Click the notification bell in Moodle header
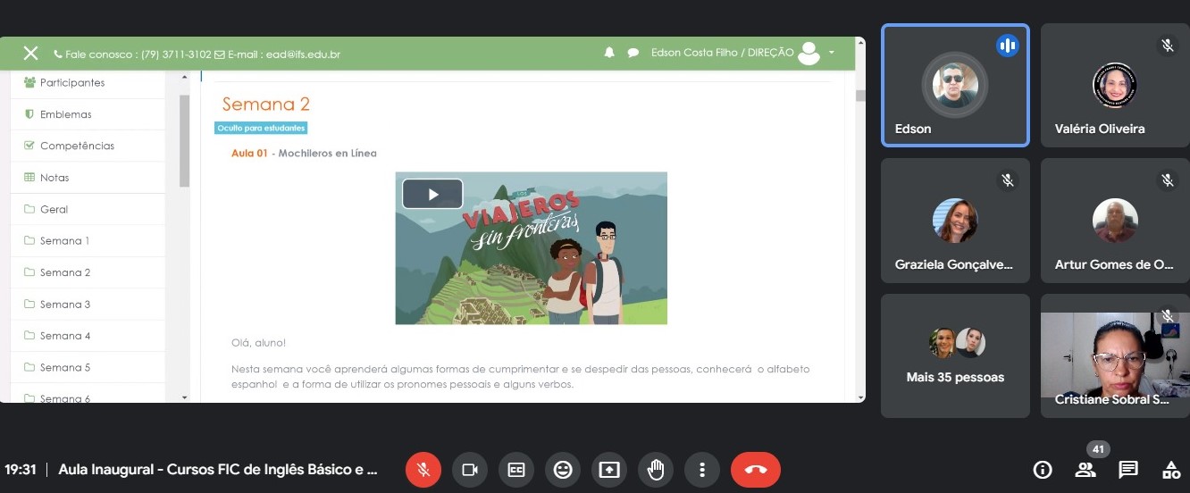Viewport: 1190px width, 493px height. (609, 53)
